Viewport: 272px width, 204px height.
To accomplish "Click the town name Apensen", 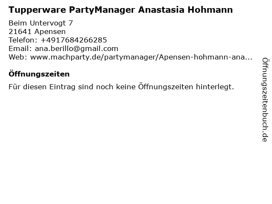I will coord(50,32).
